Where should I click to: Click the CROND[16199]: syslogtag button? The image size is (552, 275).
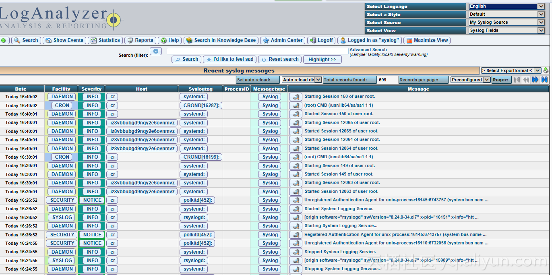(201, 157)
